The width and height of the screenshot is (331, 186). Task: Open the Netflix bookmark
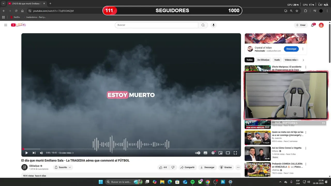15,17
